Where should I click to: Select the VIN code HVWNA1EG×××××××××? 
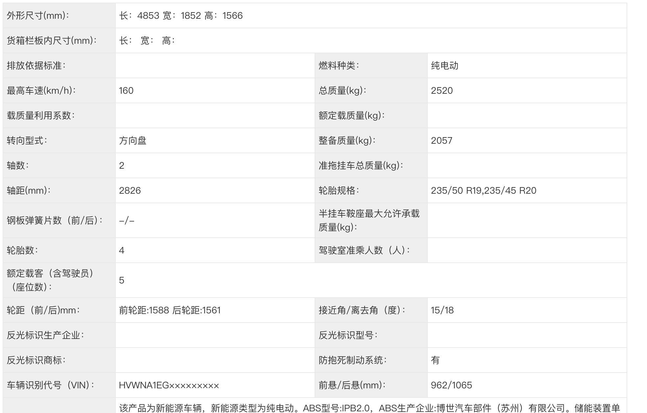tap(169, 385)
